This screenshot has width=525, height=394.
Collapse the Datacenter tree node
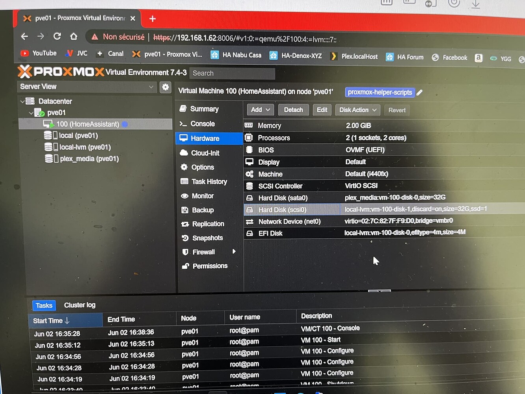pyautogui.click(x=23, y=101)
